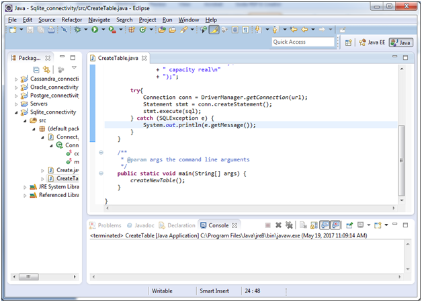Collapse the Sqlite_connectivity project tree
422x302 pixels.
(16, 112)
